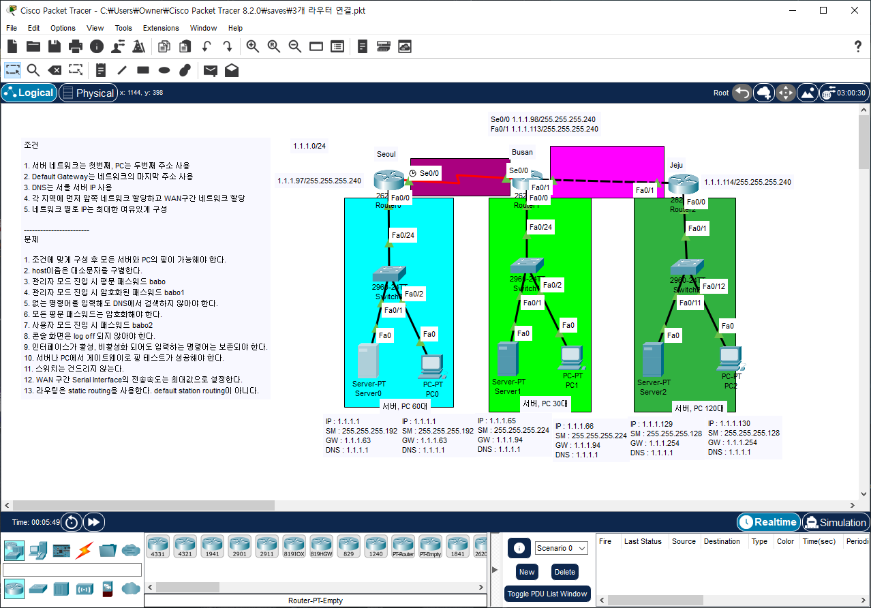Open the View menu

(x=95, y=28)
